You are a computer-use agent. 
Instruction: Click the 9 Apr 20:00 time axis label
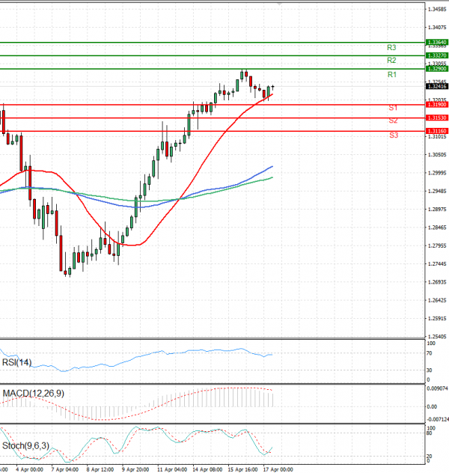coord(135,469)
